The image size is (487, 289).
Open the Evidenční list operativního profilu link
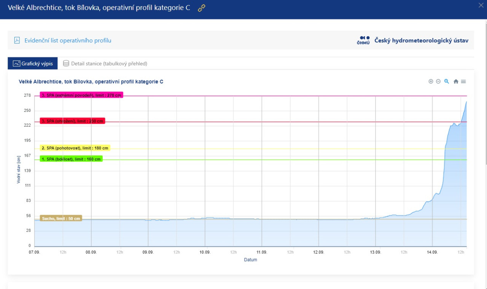(68, 40)
